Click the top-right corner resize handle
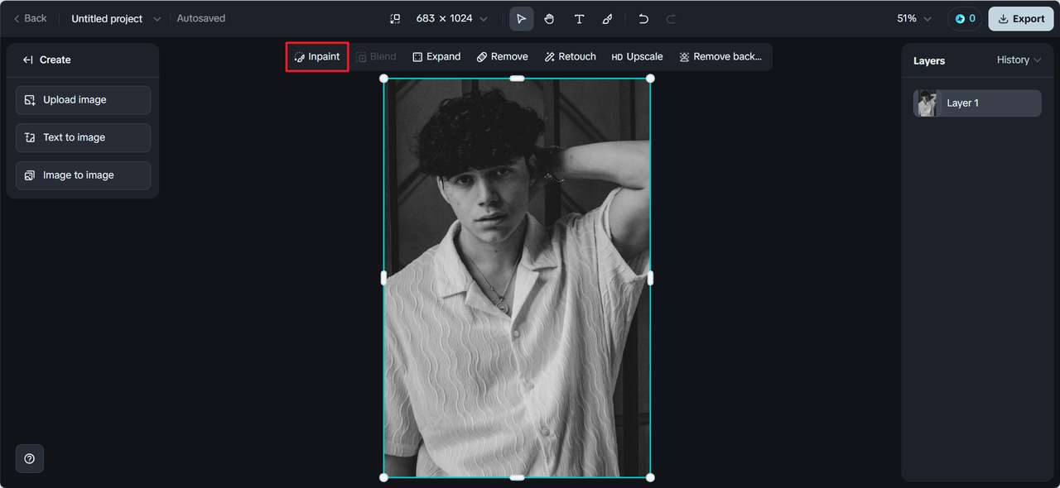The image size is (1060, 488). (x=650, y=79)
